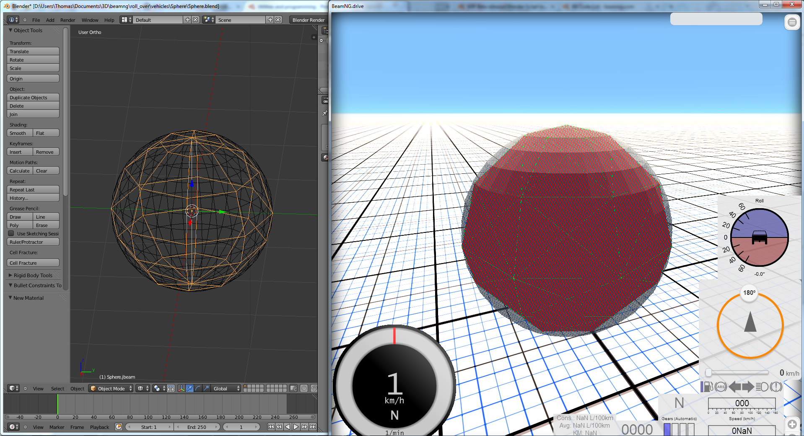
Task: Expand the 3D View properties region
Action: tap(314, 37)
